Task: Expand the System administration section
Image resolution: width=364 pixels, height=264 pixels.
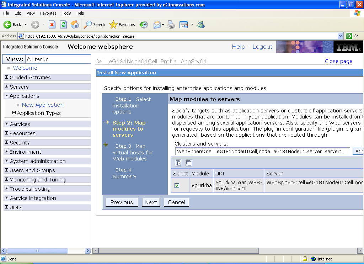Action: [x=6, y=161]
